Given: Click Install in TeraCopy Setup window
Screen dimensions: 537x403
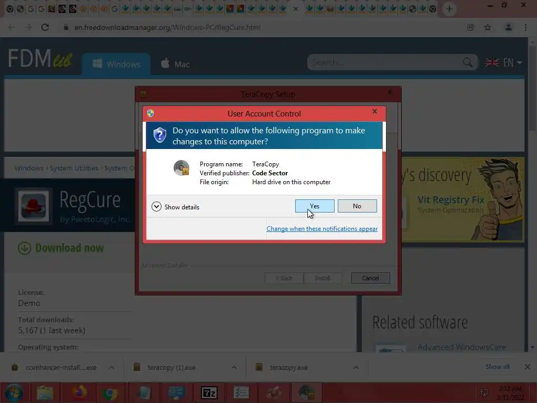Looking at the screenshot, I should click(323, 278).
